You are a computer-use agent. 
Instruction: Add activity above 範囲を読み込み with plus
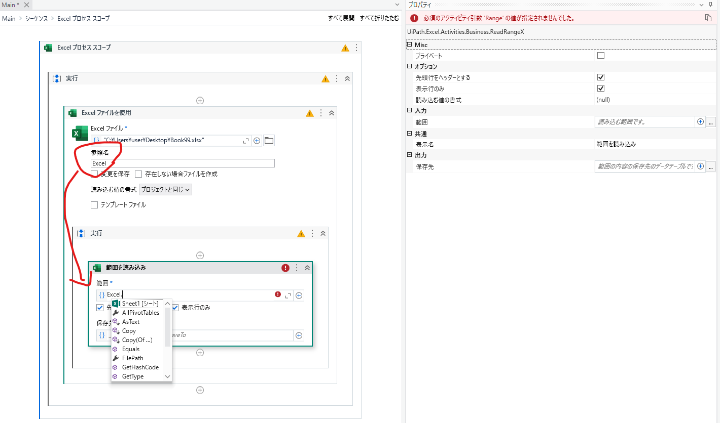point(200,256)
